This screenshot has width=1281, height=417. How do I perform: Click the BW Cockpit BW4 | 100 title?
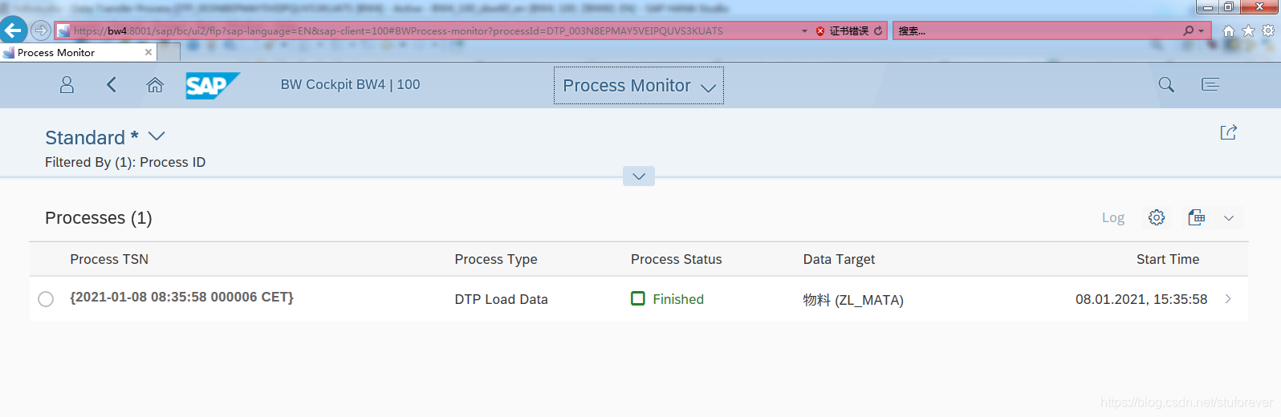(350, 84)
